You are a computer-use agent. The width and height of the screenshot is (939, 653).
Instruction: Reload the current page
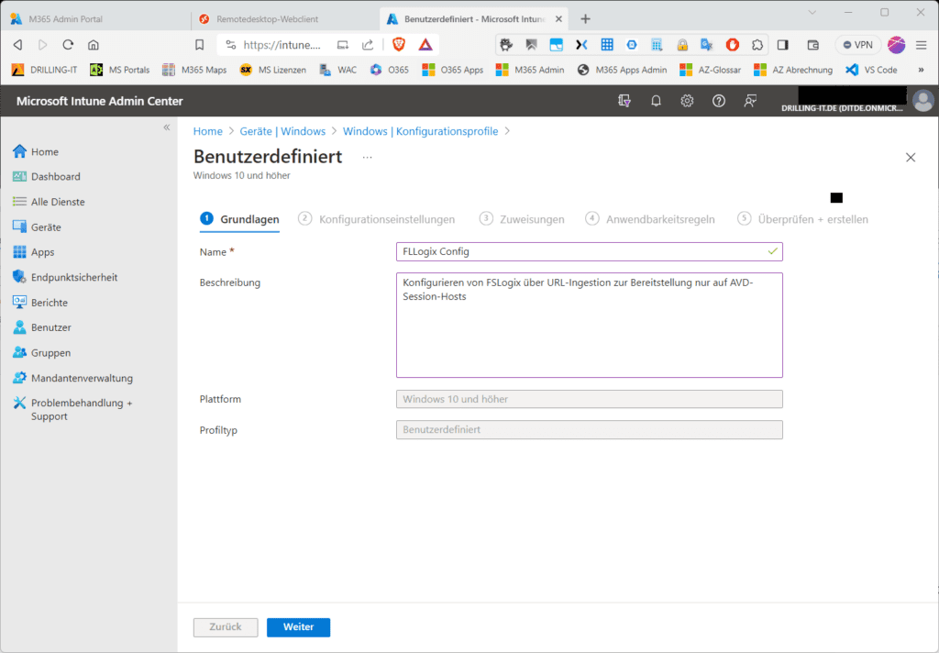pos(68,45)
